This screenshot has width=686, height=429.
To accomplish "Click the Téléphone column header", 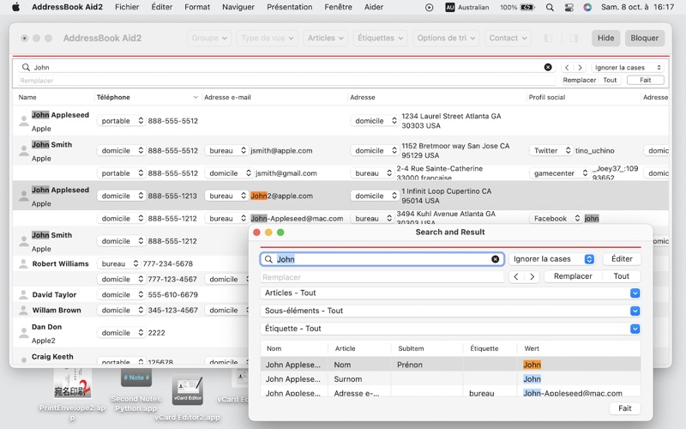I will (x=147, y=97).
